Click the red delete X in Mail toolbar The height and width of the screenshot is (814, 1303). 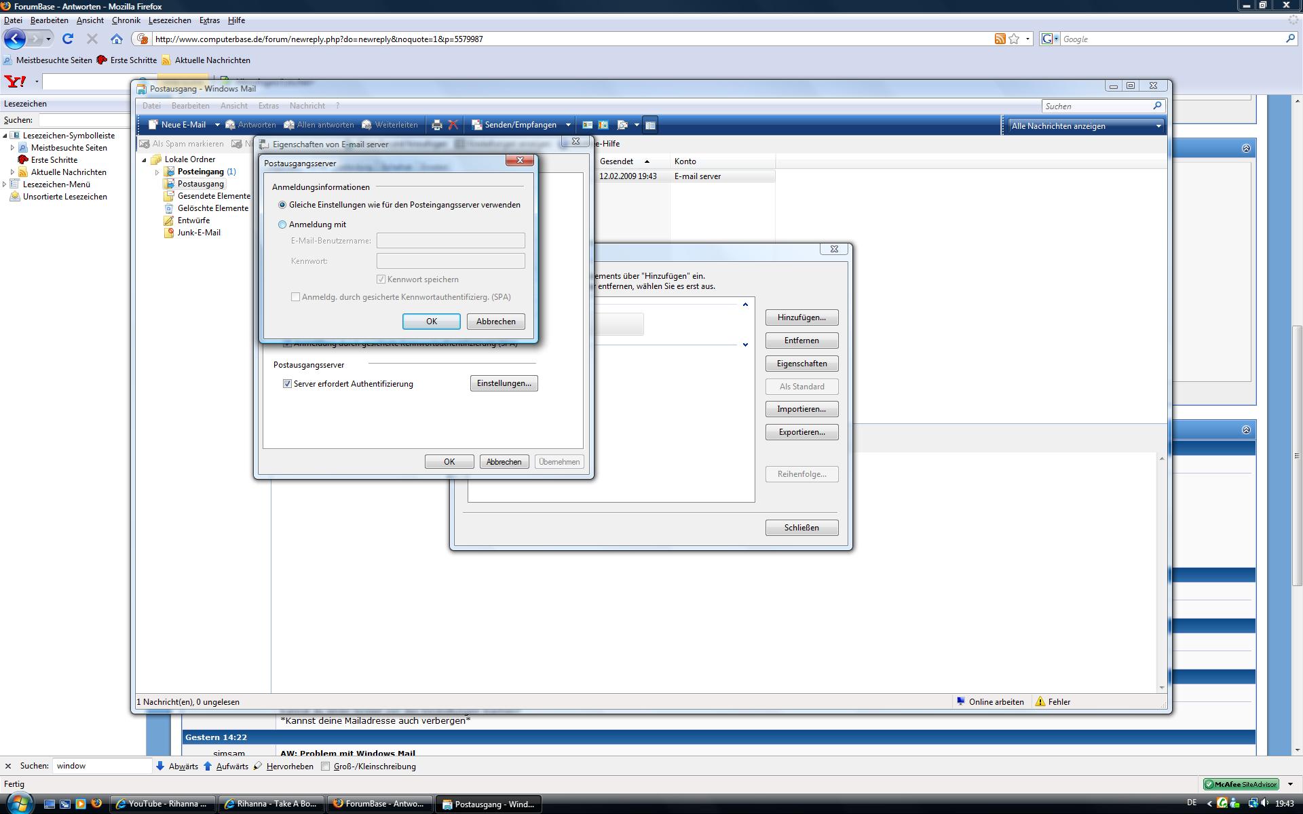tap(453, 125)
